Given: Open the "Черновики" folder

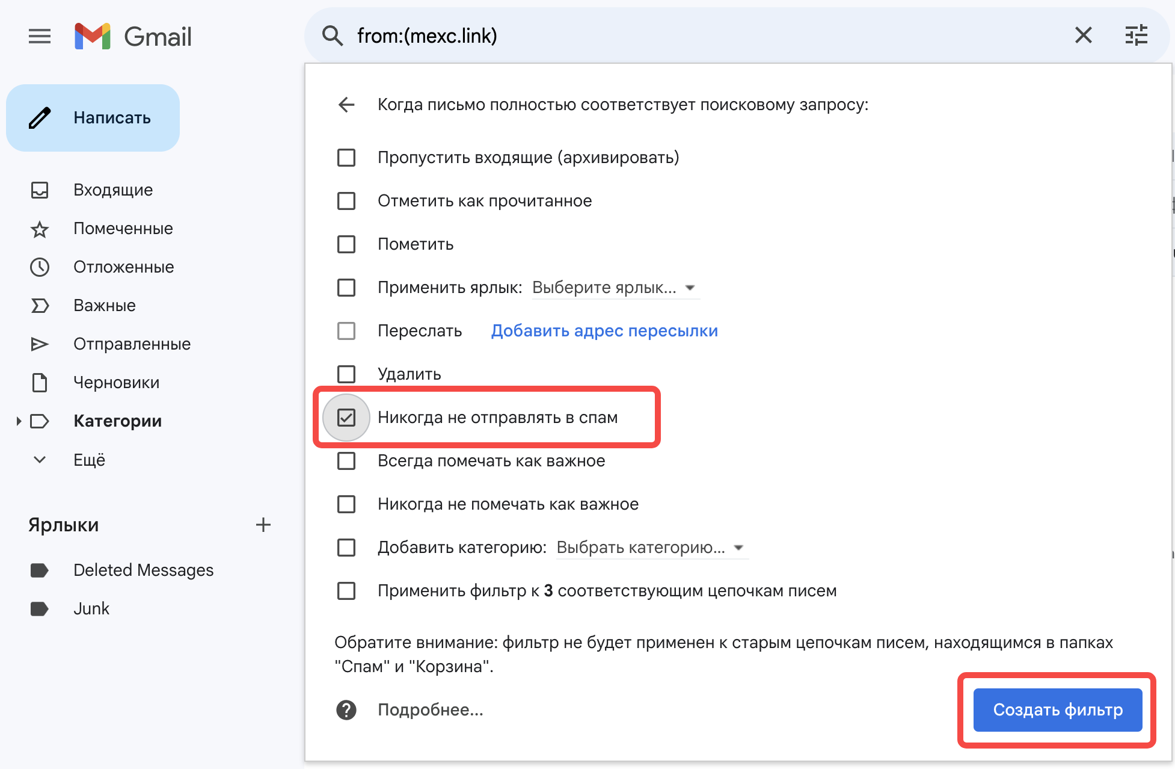Looking at the screenshot, I should 116,383.
